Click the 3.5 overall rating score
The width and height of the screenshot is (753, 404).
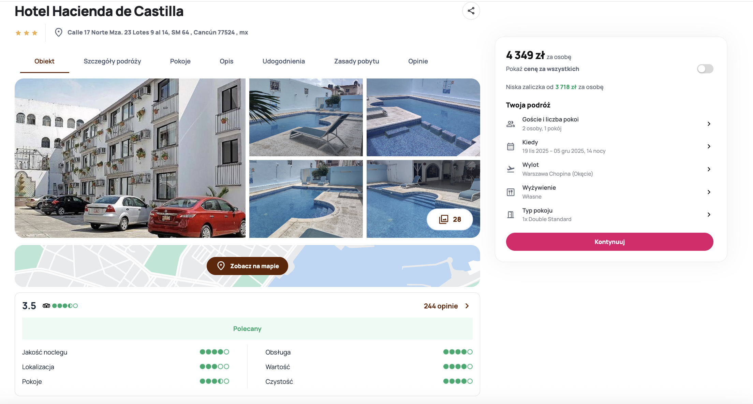point(29,306)
